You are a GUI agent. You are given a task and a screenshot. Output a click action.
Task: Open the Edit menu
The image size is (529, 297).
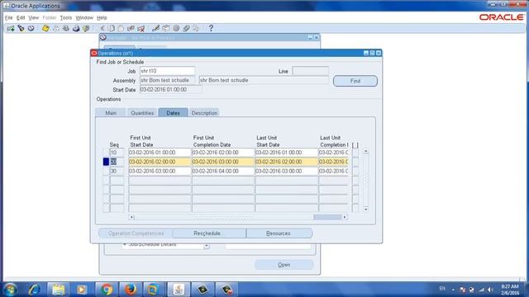point(21,17)
